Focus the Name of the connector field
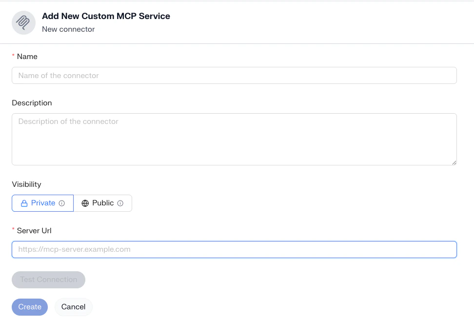Viewport: 474px width, 322px height. [x=234, y=75]
